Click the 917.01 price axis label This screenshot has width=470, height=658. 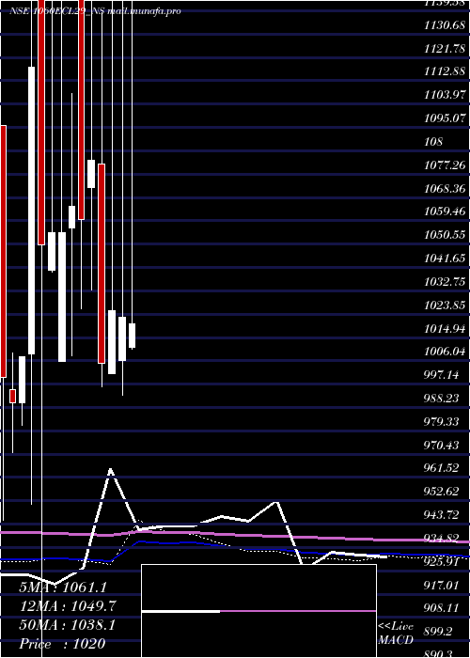[x=442, y=585]
